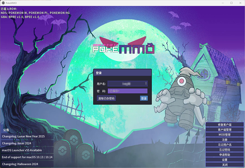Click the 登录 login button
Screen dimensions: 245x168
[x=144, y=98]
